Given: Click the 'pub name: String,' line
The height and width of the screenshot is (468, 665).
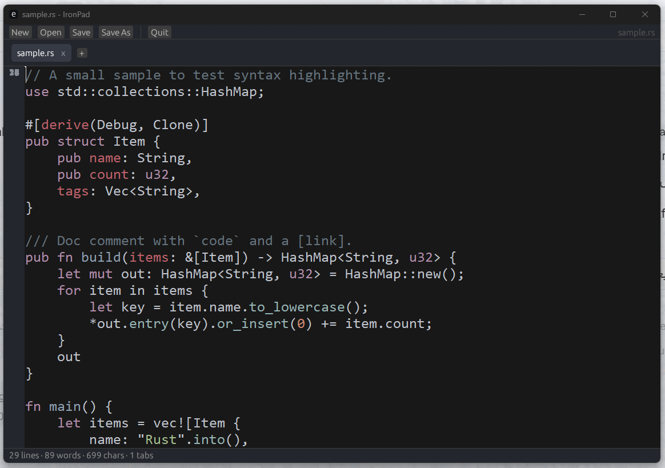Looking at the screenshot, I should 125,158.
